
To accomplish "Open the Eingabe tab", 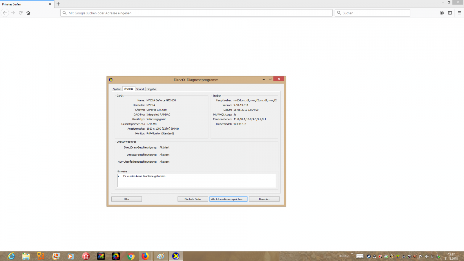I will pyautogui.click(x=151, y=89).
